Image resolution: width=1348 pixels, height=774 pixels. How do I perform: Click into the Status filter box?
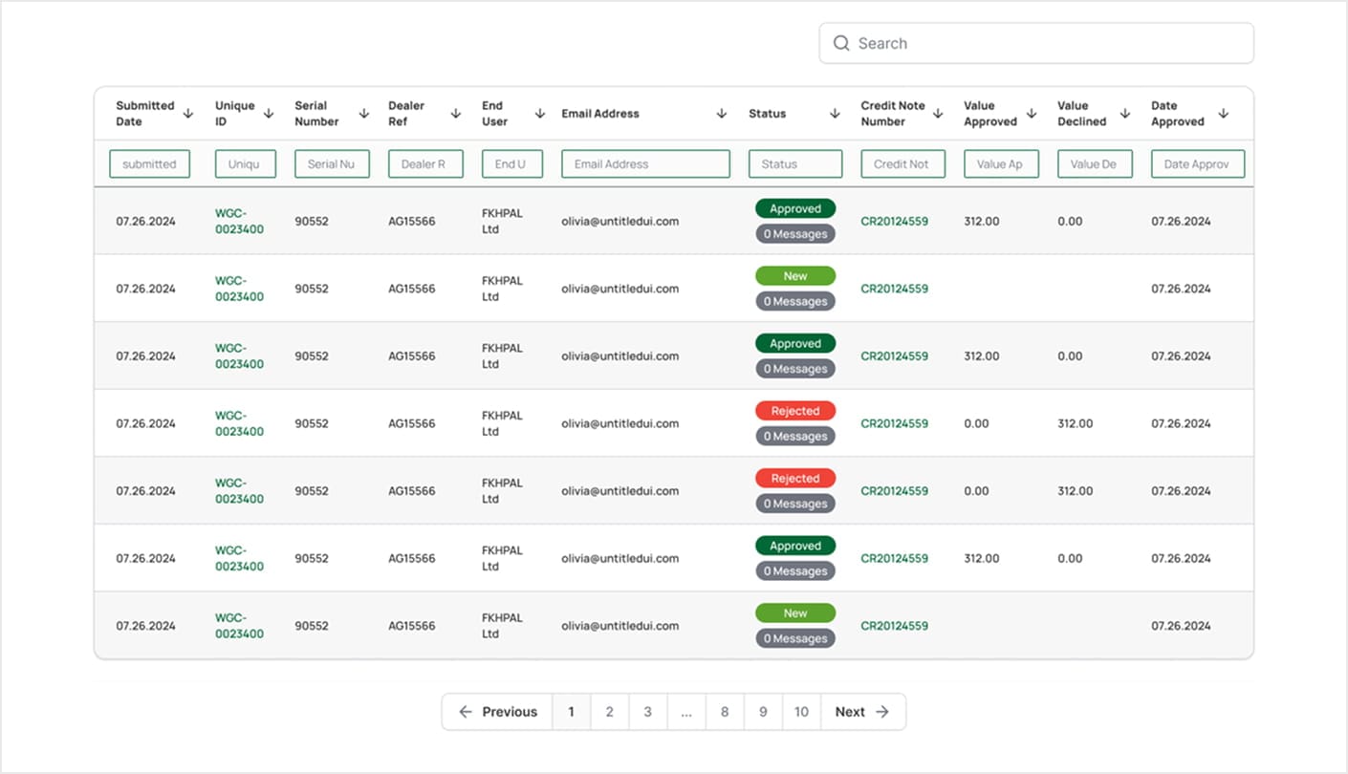(794, 164)
